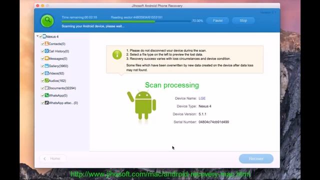
Task: Click the Device Name value LGE
Action: pos(202,98)
